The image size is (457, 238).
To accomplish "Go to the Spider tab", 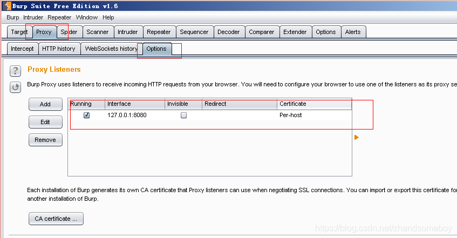I will (x=69, y=32).
